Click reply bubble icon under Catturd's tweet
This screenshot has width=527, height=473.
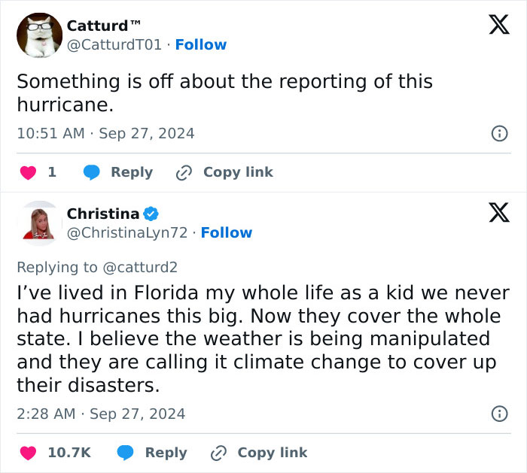point(92,172)
